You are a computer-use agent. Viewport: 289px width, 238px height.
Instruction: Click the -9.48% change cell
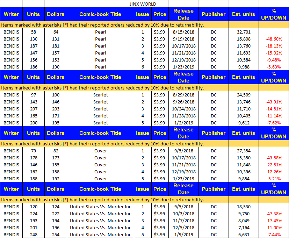tap(274, 60)
